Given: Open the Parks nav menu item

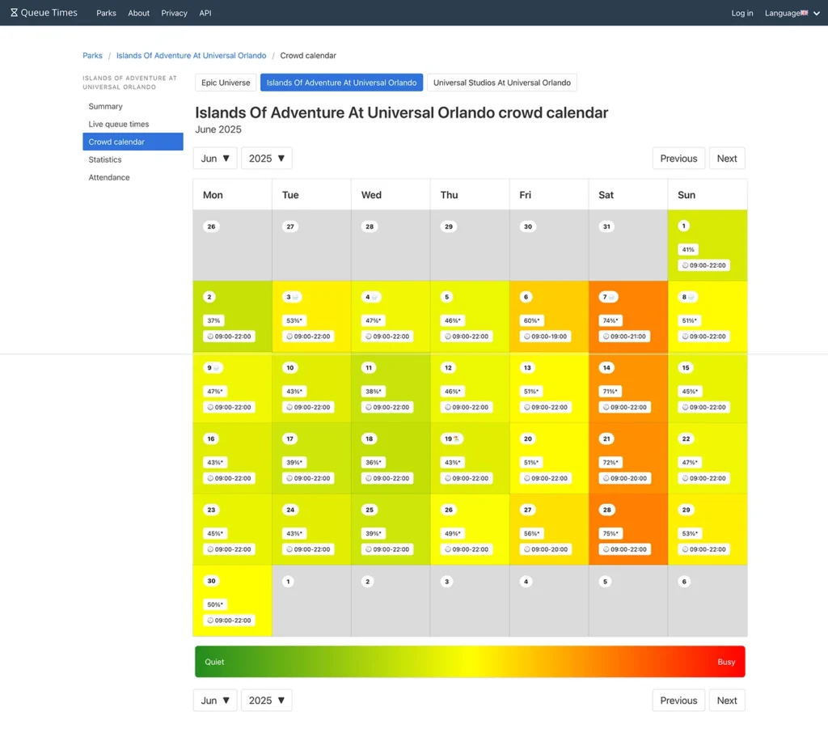Looking at the screenshot, I should [106, 13].
